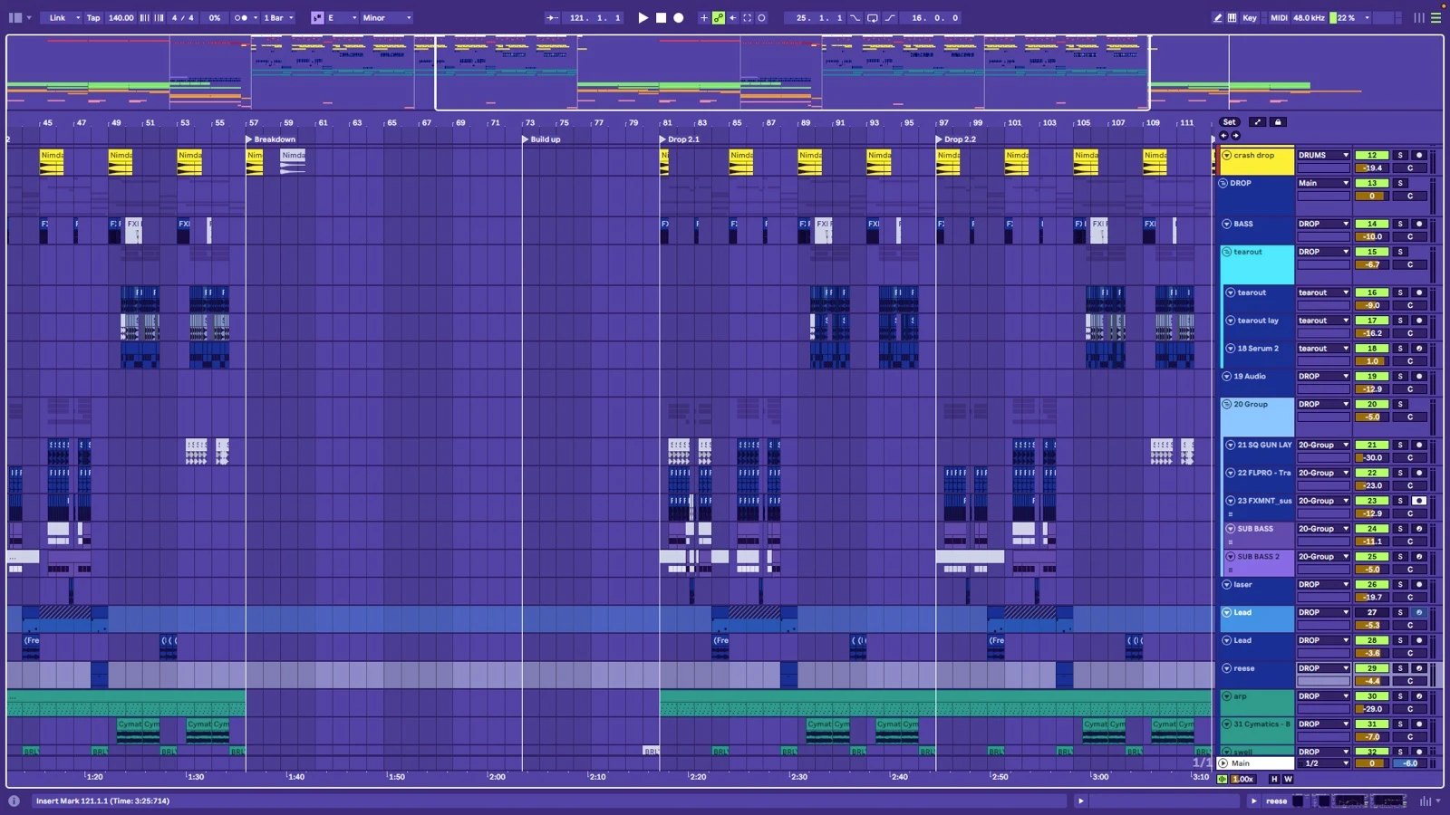Start playback with the Play button
1450x815 pixels.
coord(643,17)
